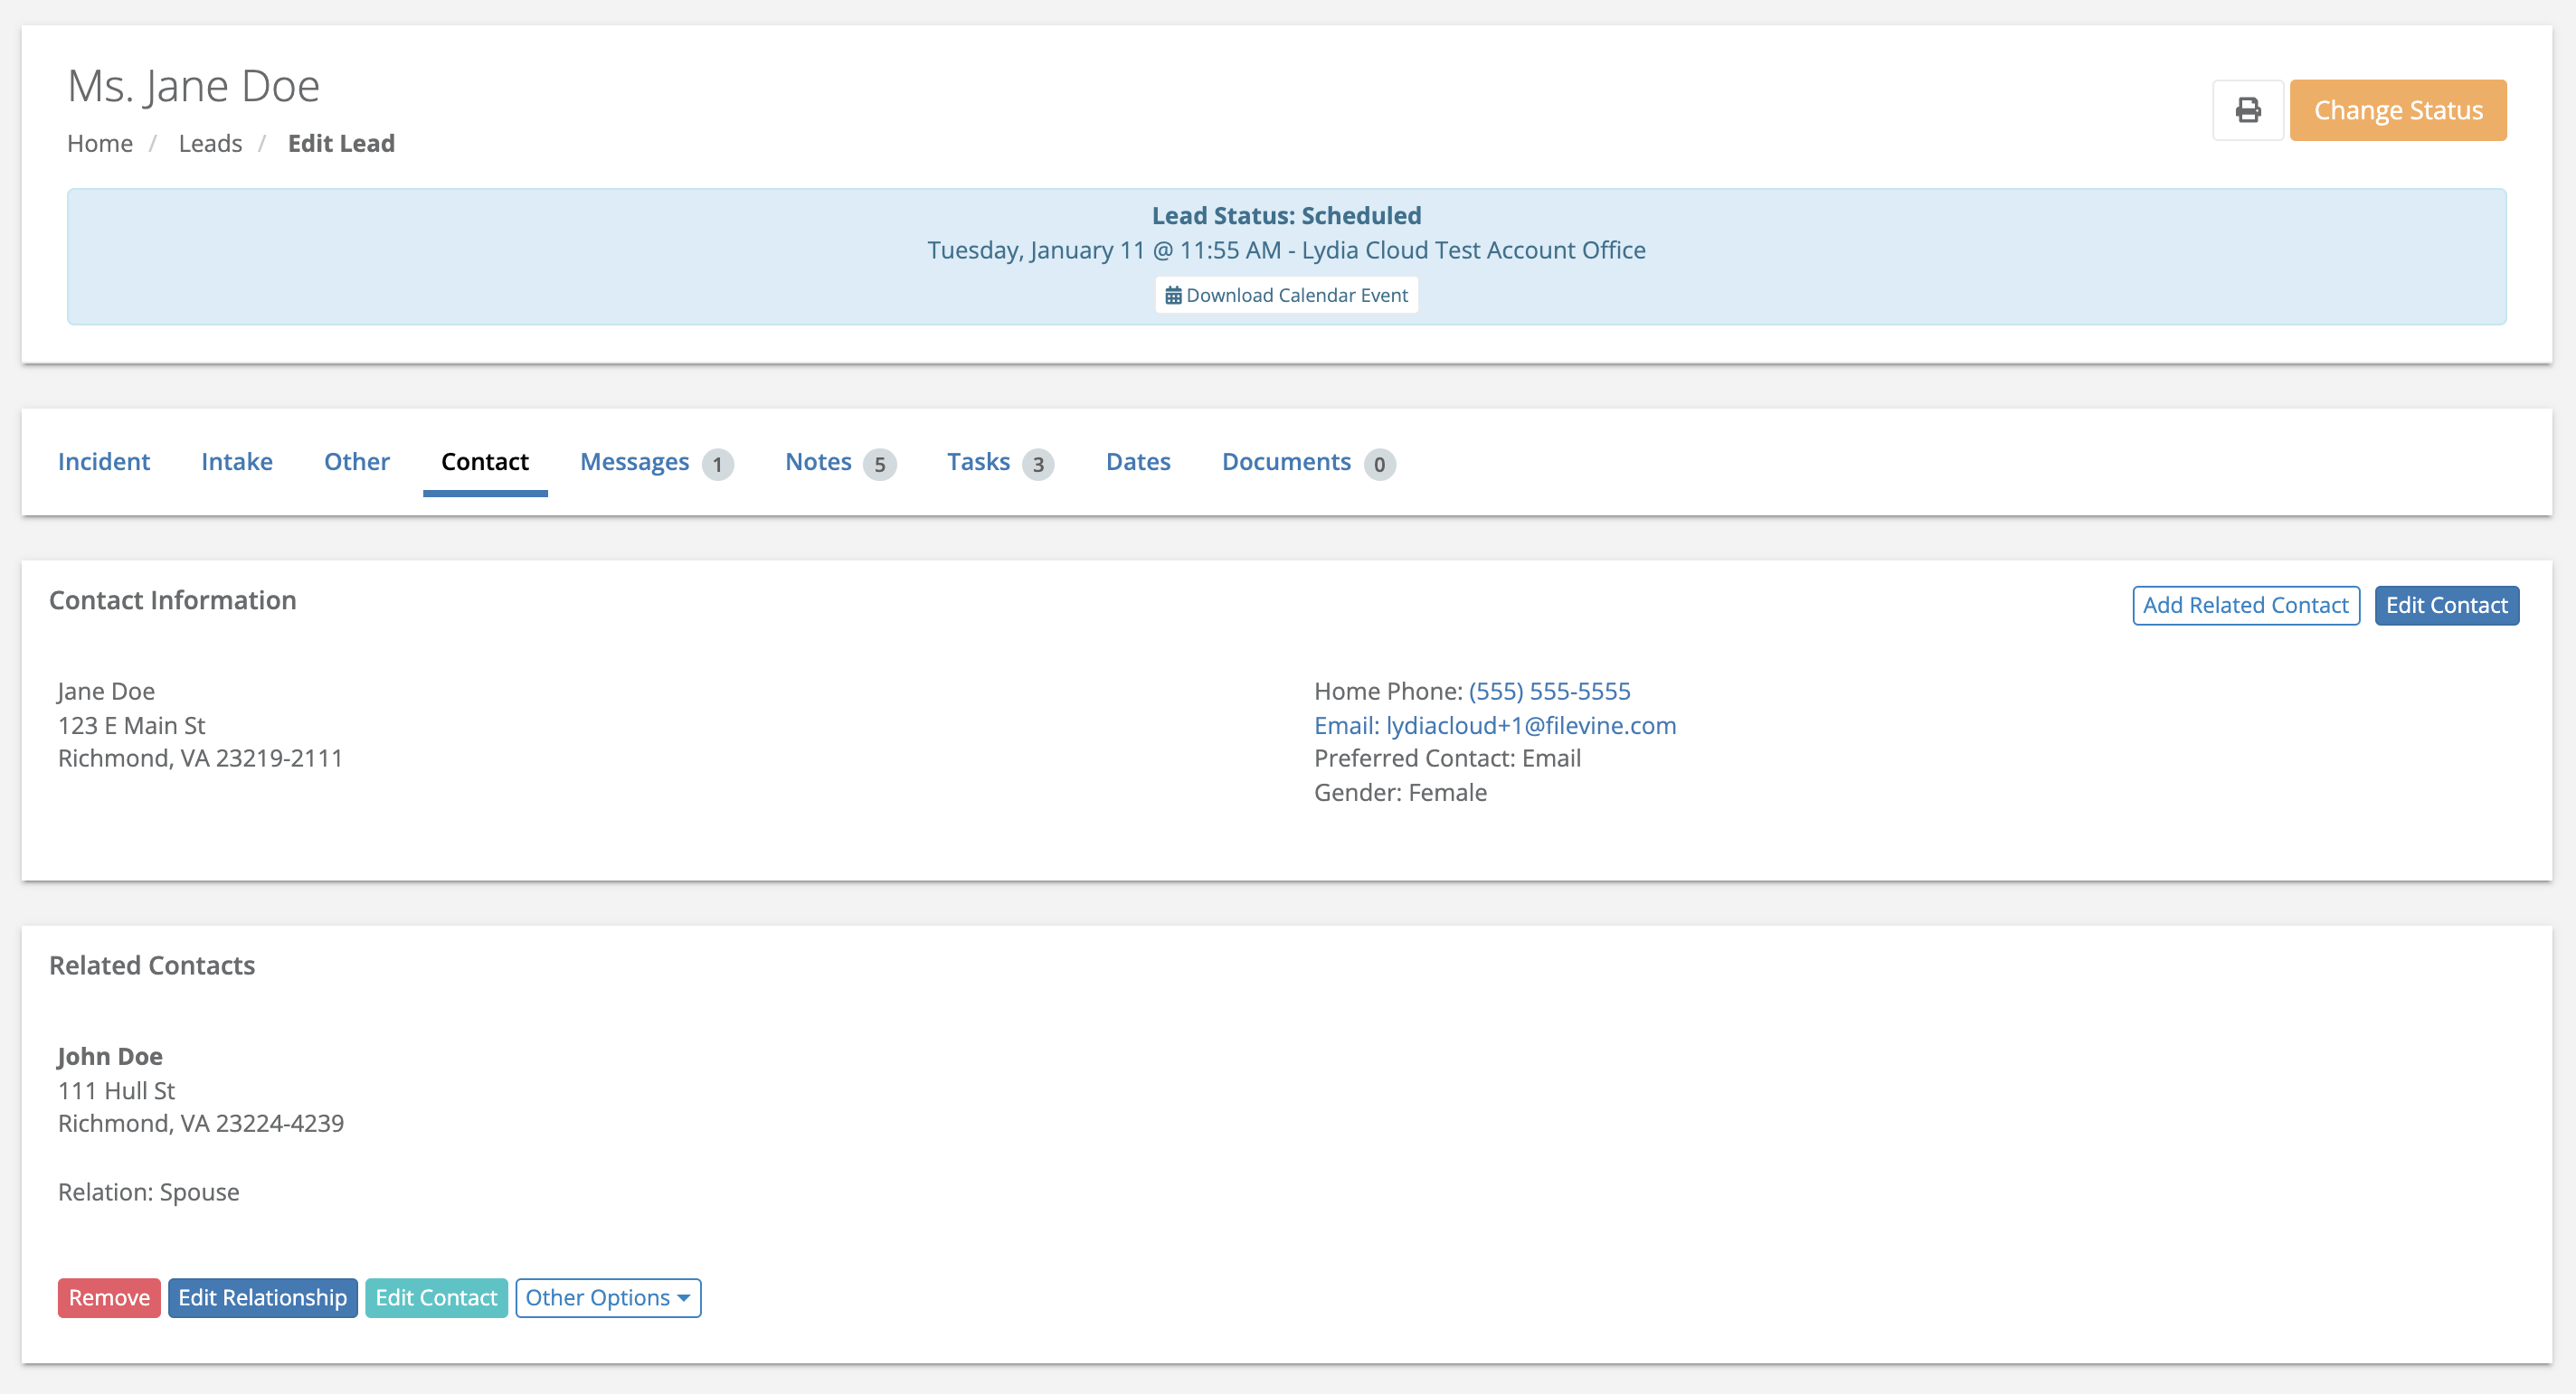This screenshot has height=1394, width=2576.
Task: Expand the Other Options dropdown
Action: 608,1297
